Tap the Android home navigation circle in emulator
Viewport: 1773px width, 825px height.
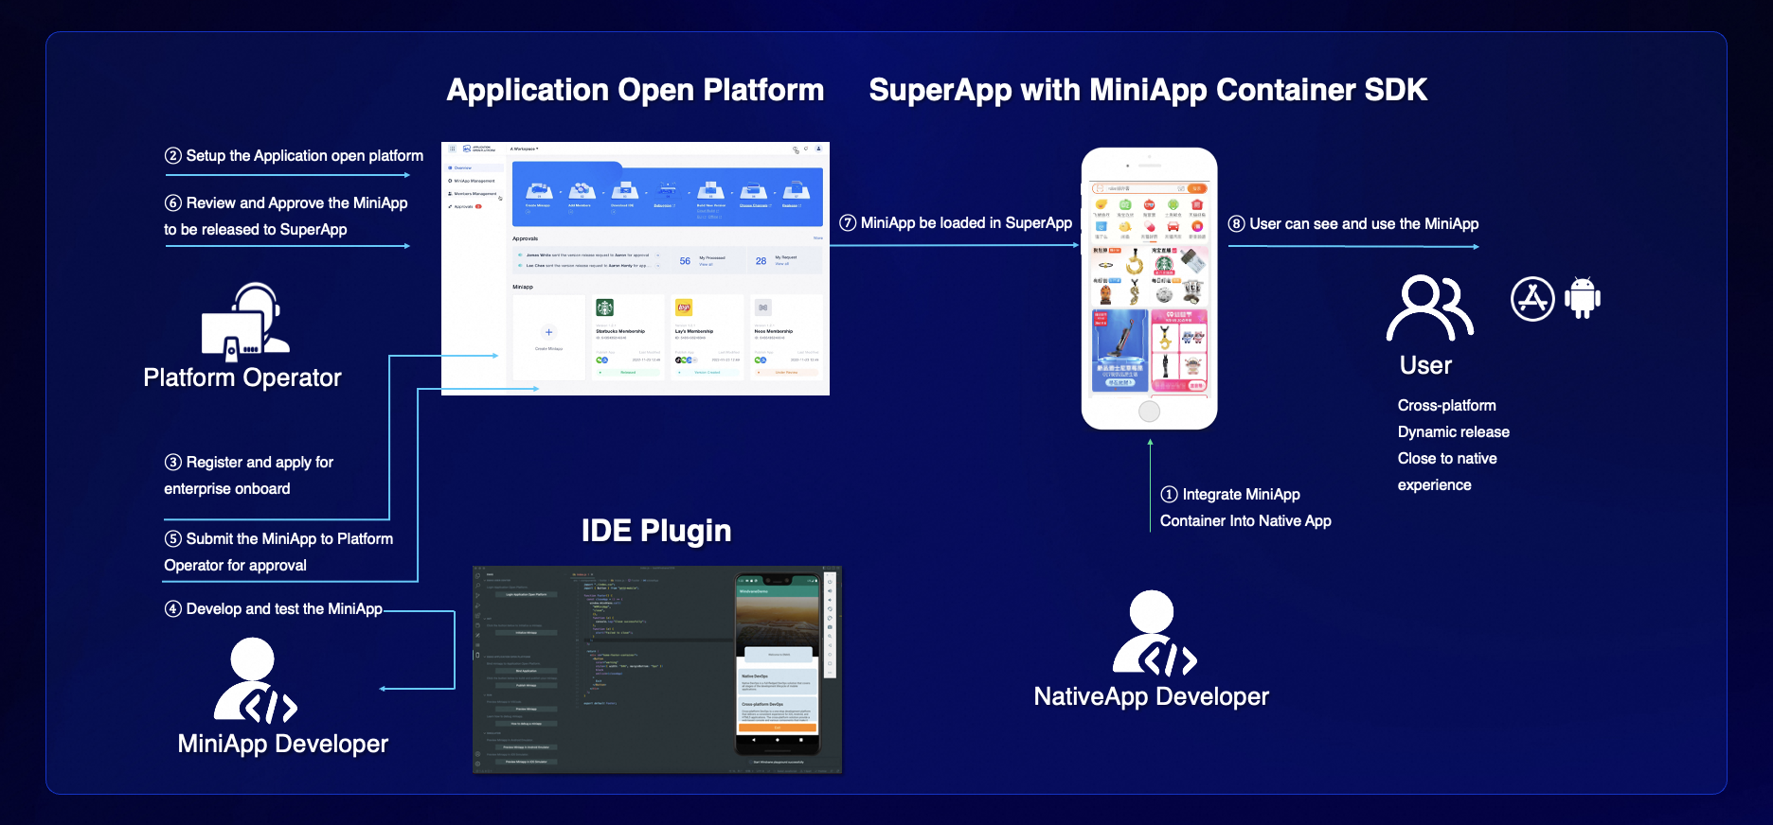coord(778,740)
